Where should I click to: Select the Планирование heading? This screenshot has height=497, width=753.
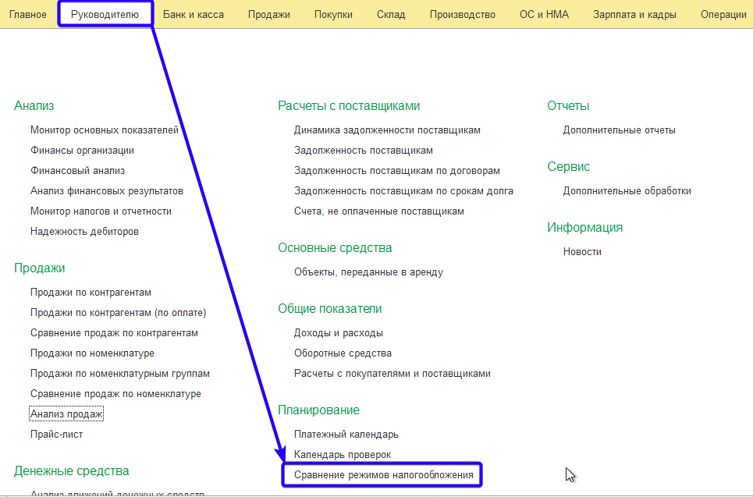click(318, 410)
